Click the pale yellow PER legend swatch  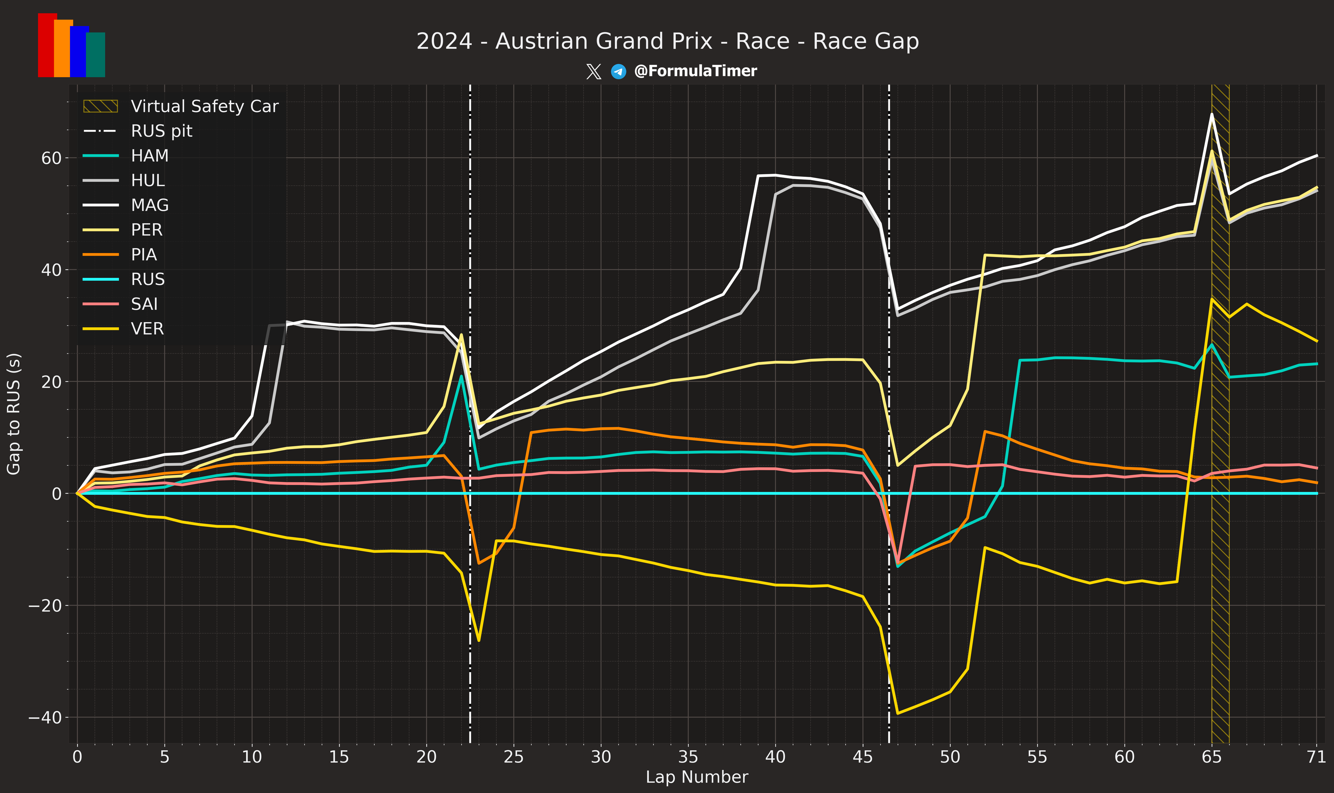pos(100,230)
